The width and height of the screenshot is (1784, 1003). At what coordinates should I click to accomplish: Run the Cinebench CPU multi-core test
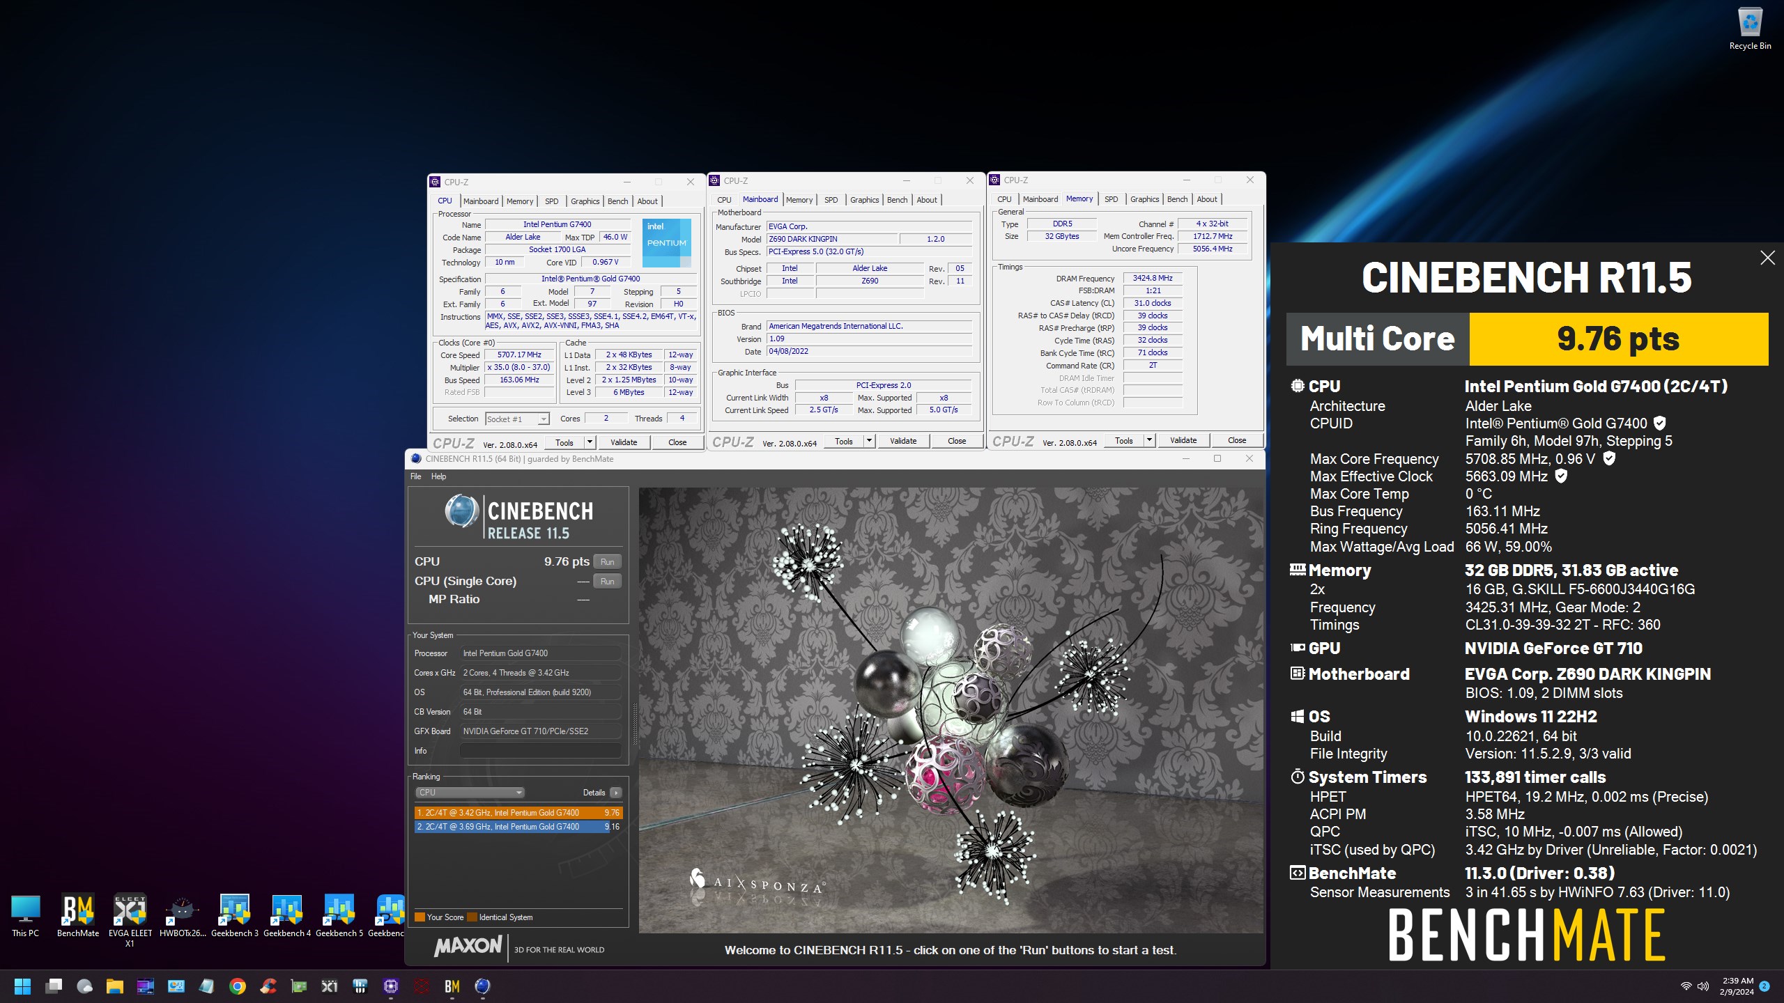pyautogui.click(x=607, y=562)
